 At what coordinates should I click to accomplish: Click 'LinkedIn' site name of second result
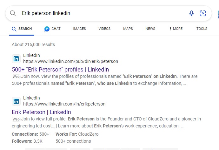click(31, 98)
